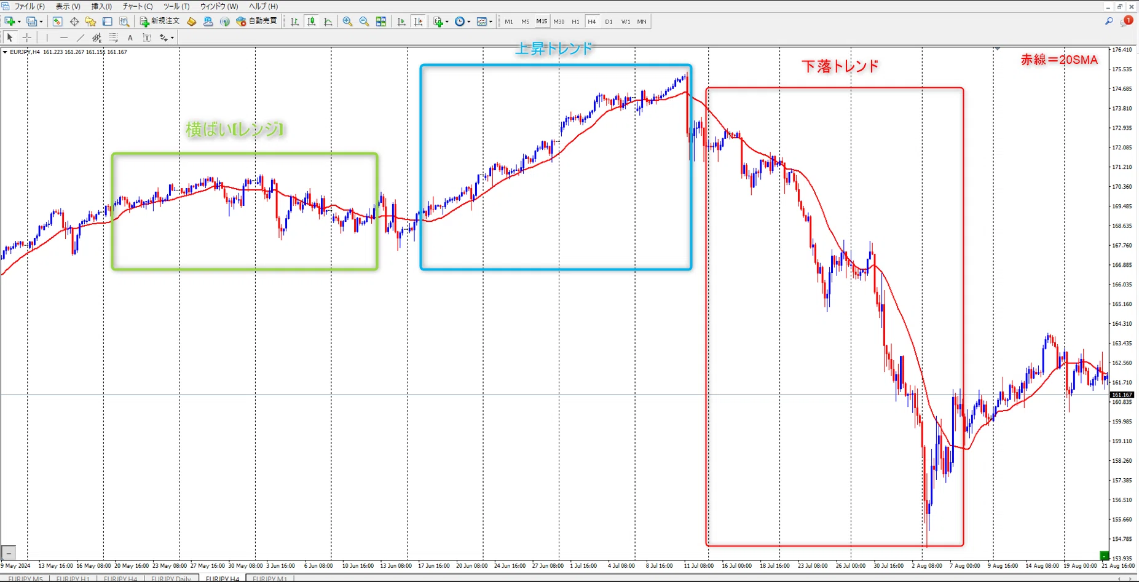The image size is (1139, 582).
Task: Select the cursor arrow tool
Action: coord(10,37)
